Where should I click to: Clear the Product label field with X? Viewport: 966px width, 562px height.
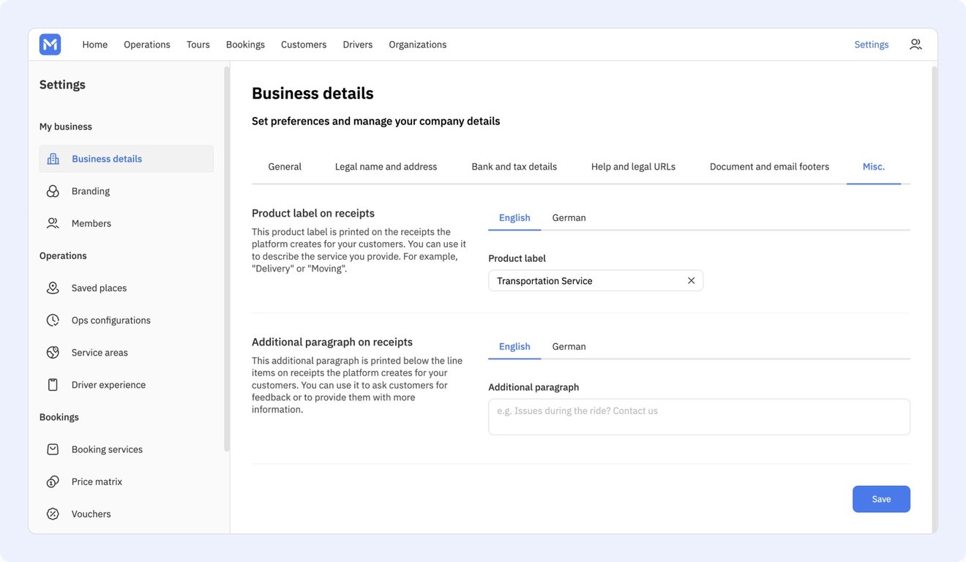coord(691,280)
